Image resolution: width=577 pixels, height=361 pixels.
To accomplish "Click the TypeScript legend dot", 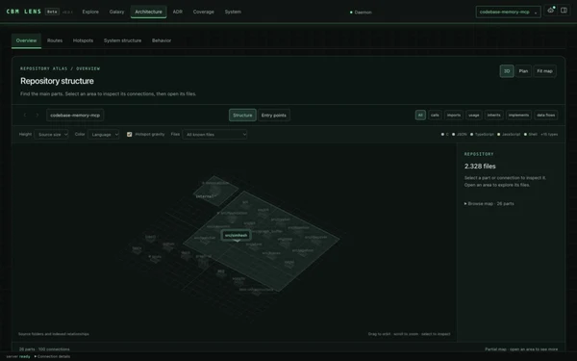I will pos(472,135).
